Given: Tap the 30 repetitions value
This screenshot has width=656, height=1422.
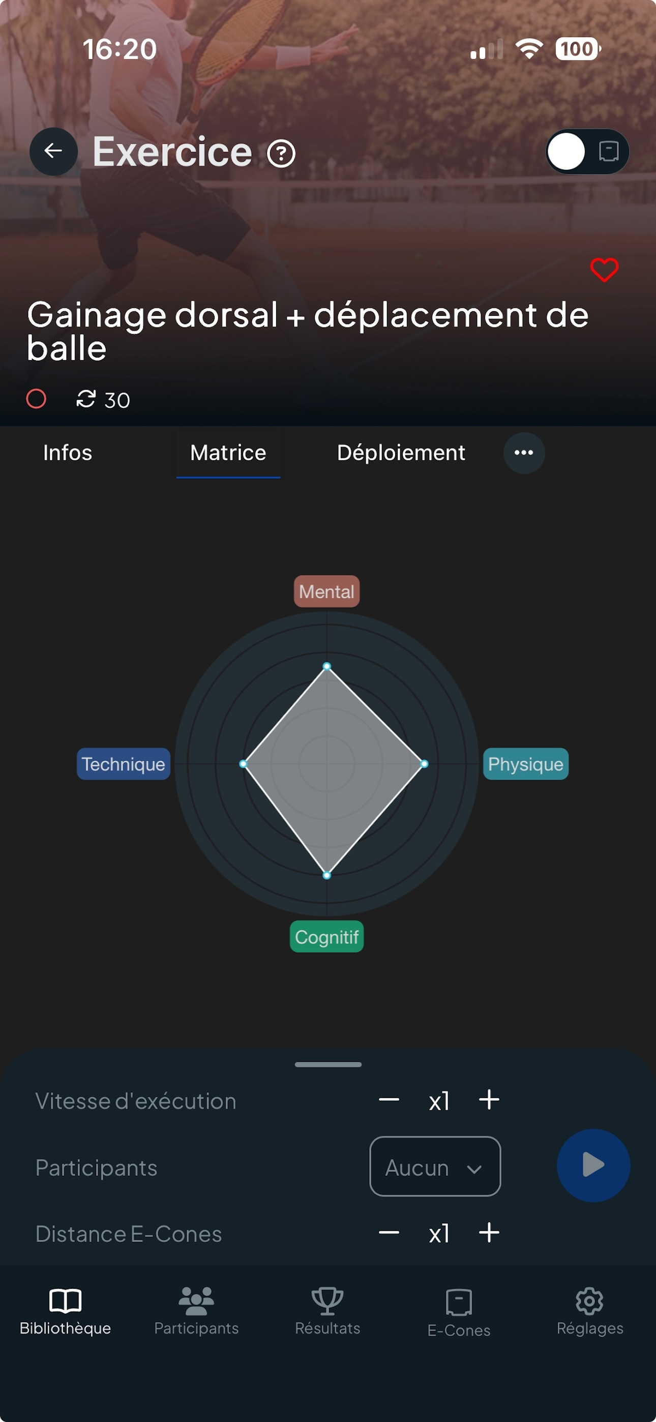Looking at the screenshot, I should pos(117,400).
